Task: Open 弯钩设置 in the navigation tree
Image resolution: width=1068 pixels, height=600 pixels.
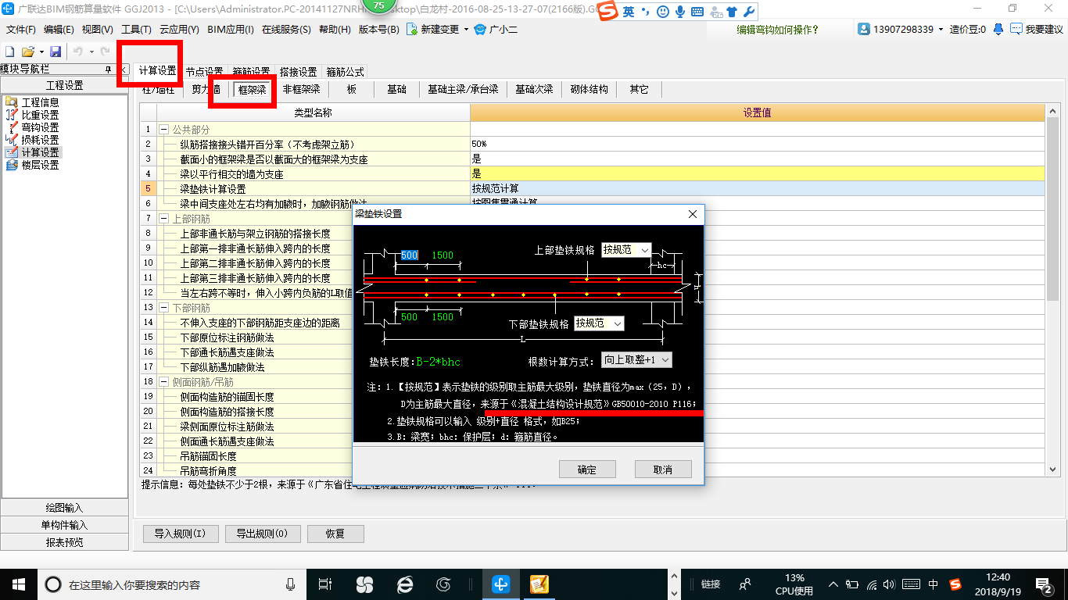Action: (40, 127)
